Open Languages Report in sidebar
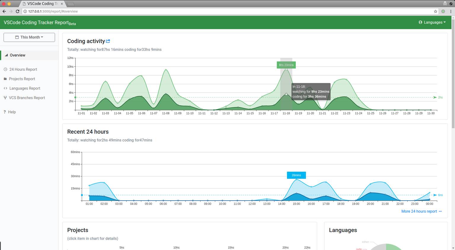The height and width of the screenshot is (250, 455). click(25, 88)
